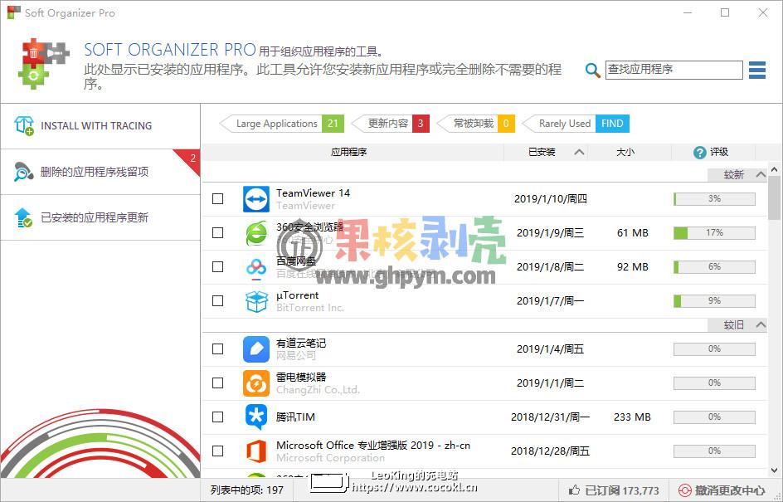Image resolution: width=783 pixels, height=502 pixels.
Task: Click the rating help question-mark icon
Action: (699, 153)
